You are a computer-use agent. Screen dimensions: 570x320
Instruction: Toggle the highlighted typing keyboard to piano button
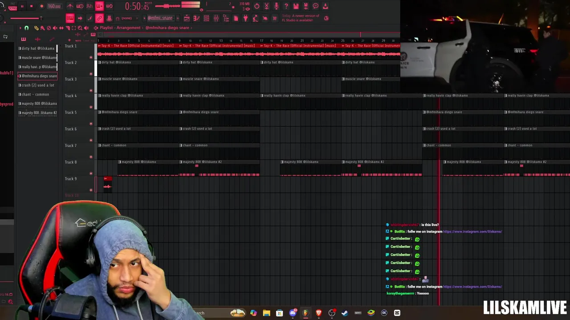[x=70, y=18]
